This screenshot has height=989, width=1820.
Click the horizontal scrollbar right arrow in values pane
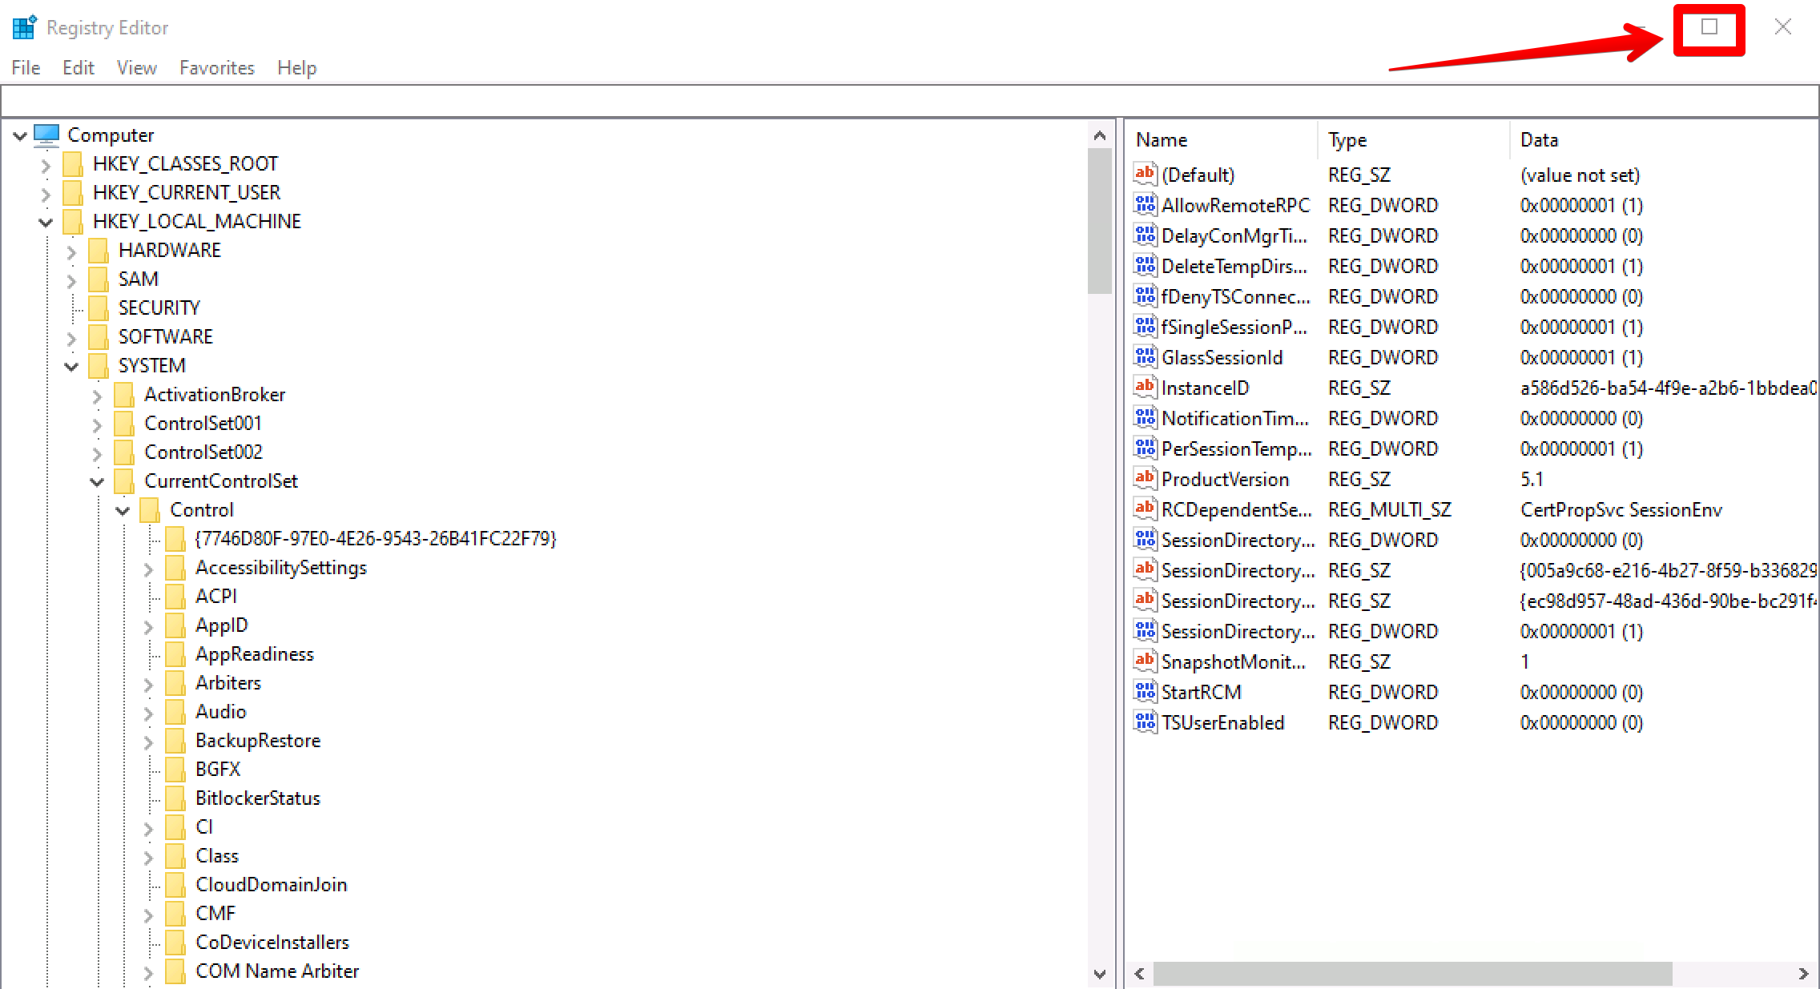point(1802,974)
